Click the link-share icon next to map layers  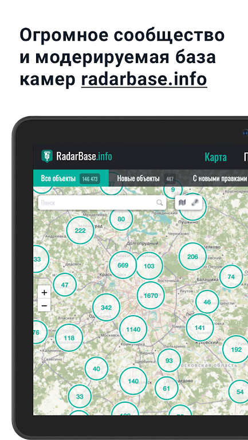[195, 203]
